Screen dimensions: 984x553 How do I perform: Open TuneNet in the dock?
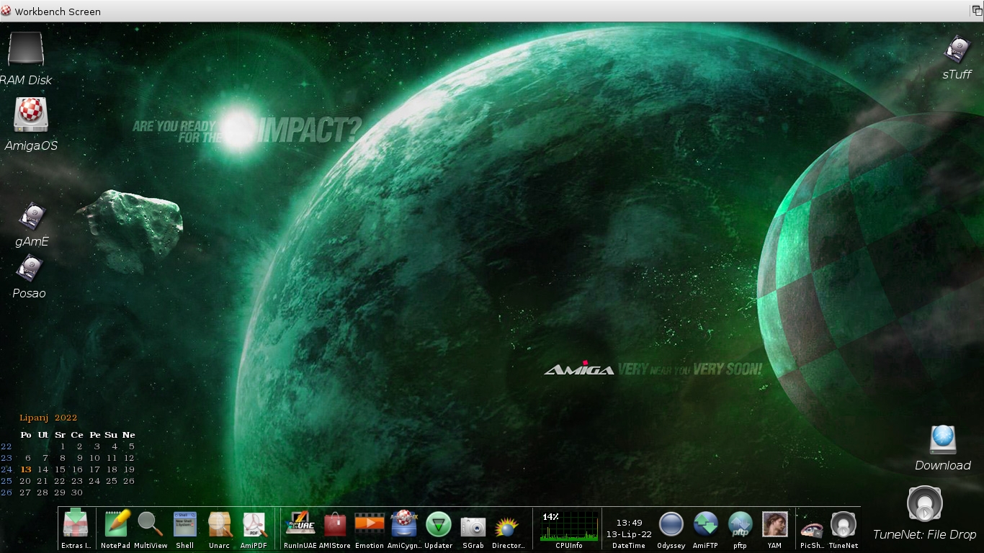(844, 524)
